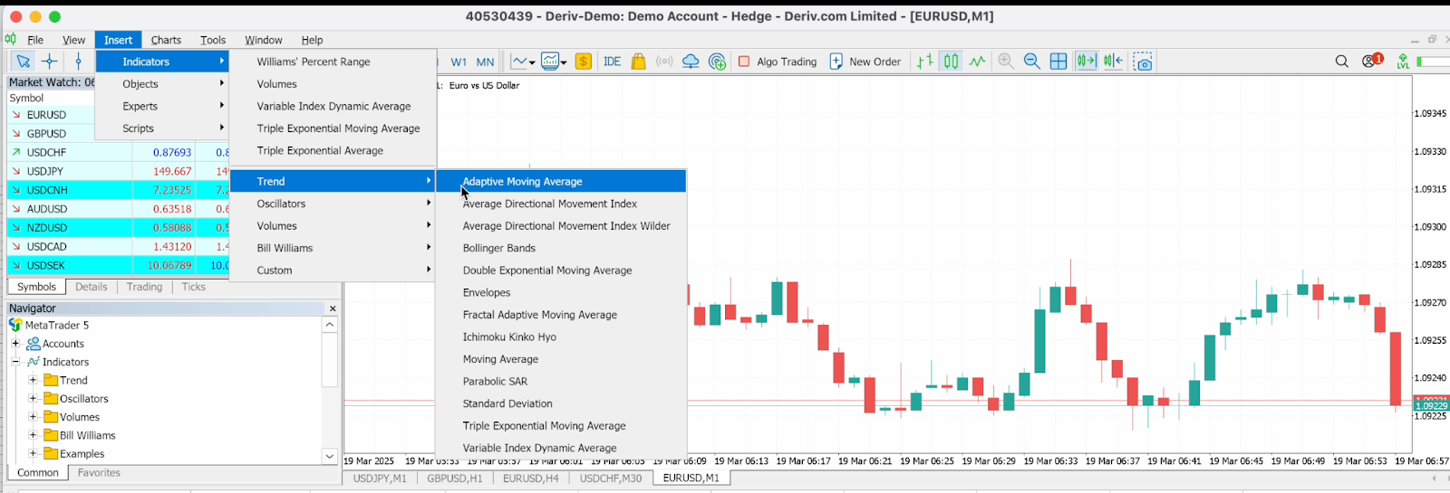Image resolution: width=1450 pixels, height=493 pixels.
Task: Switch to Favorites tab in Navigator
Action: pos(99,473)
